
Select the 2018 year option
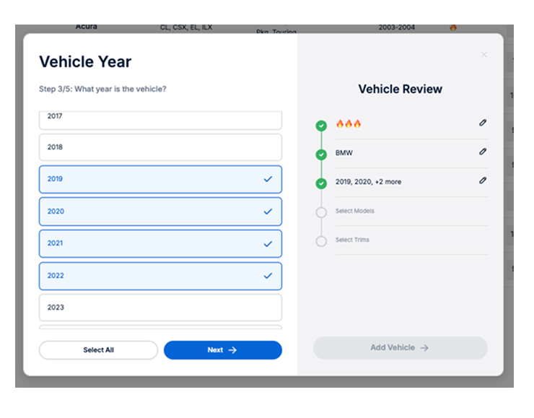pyautogui.click(x=160, y=147)
